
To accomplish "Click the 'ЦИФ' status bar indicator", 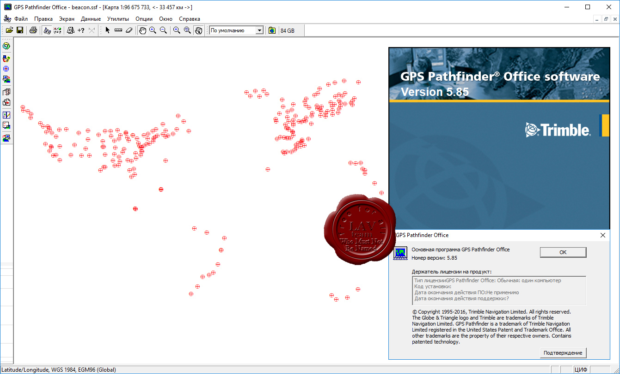I will coord(581,369).
